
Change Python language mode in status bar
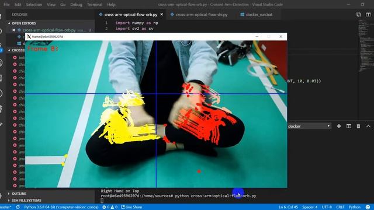(x=355, y=207)
